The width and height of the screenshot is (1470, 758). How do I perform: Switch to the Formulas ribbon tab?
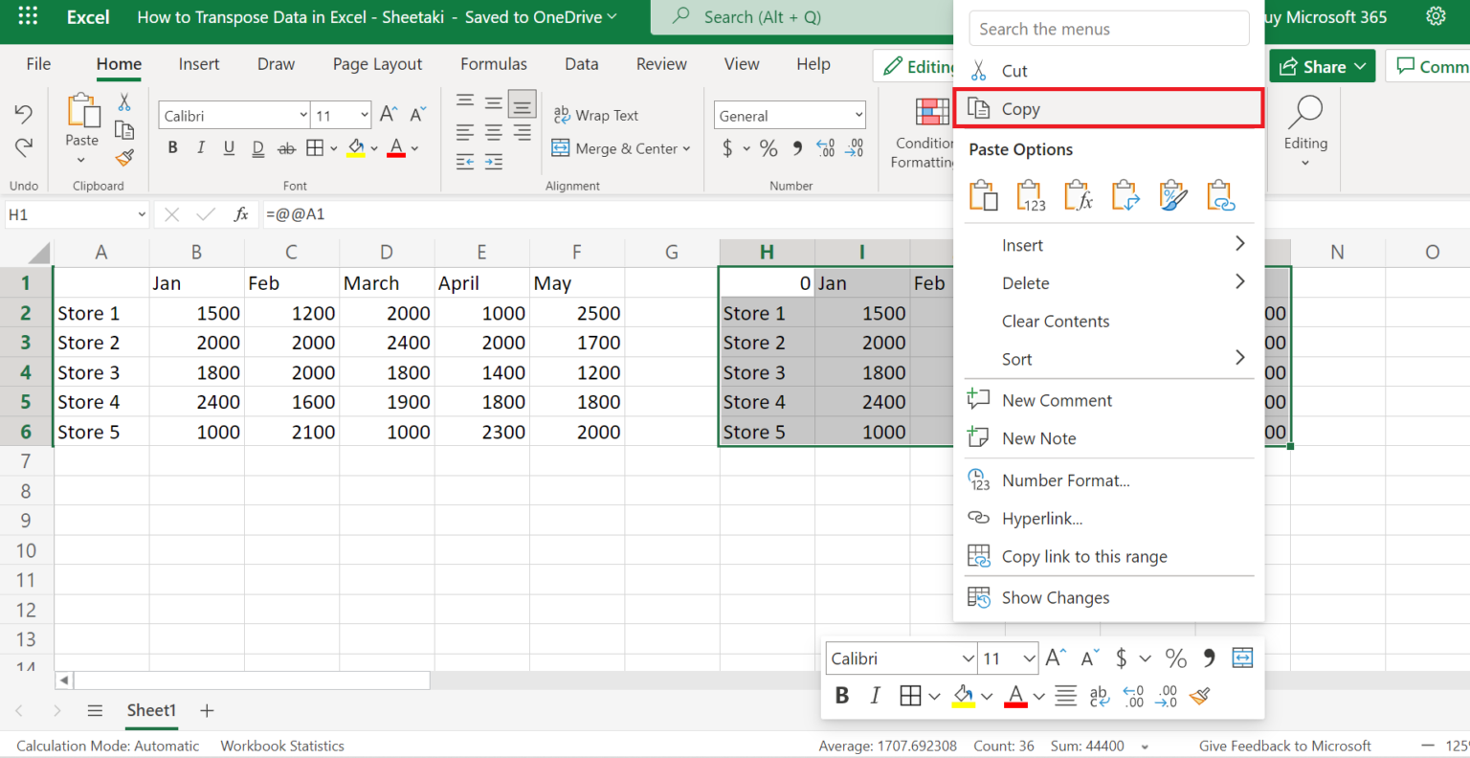pyautogui.click(x=493, y=63)
